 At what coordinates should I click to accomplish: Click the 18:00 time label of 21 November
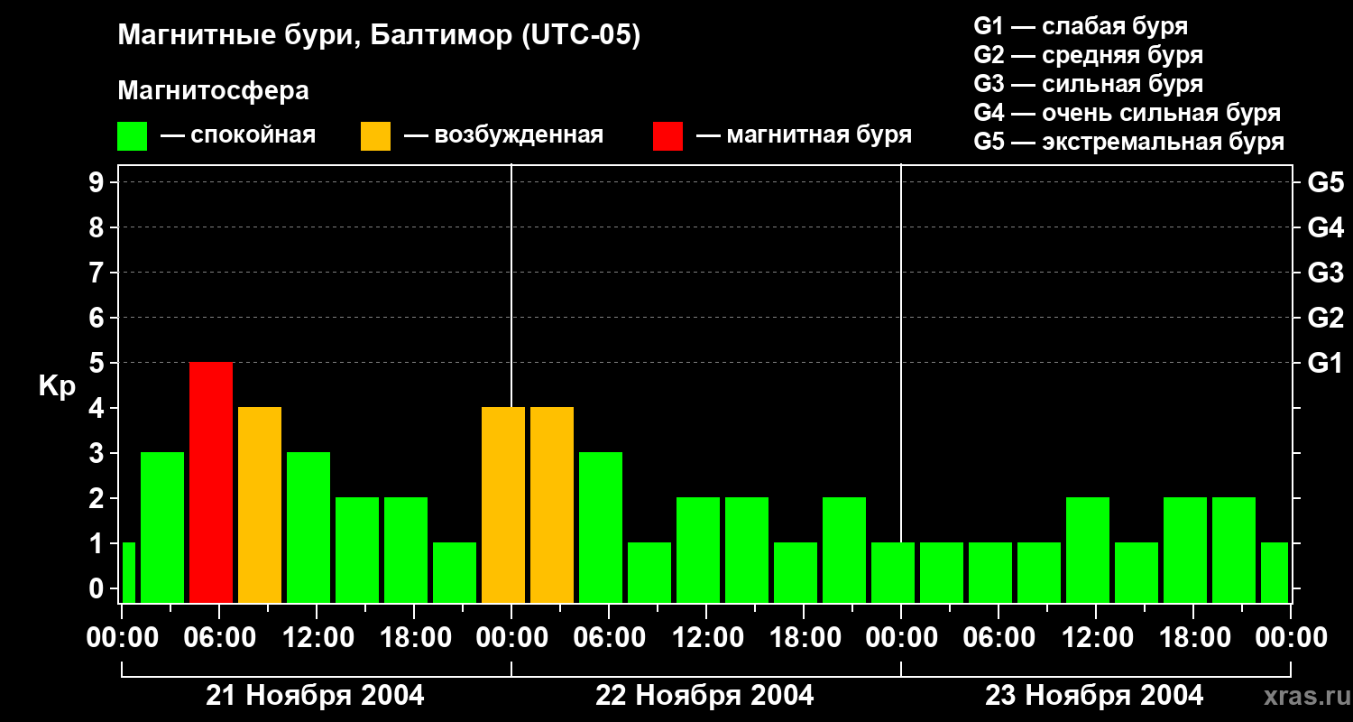tap(414, 638)
